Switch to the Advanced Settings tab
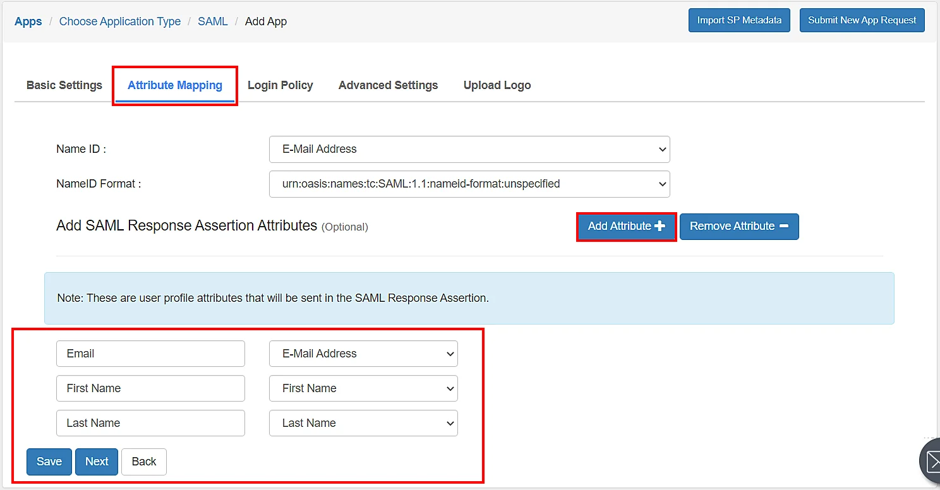Image resolution: width=940 pixels, height=490 pixels. pyautogui.click(x=388, y=85)
